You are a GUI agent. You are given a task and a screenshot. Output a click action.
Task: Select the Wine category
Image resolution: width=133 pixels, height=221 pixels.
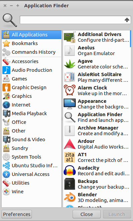click(31, 192)
